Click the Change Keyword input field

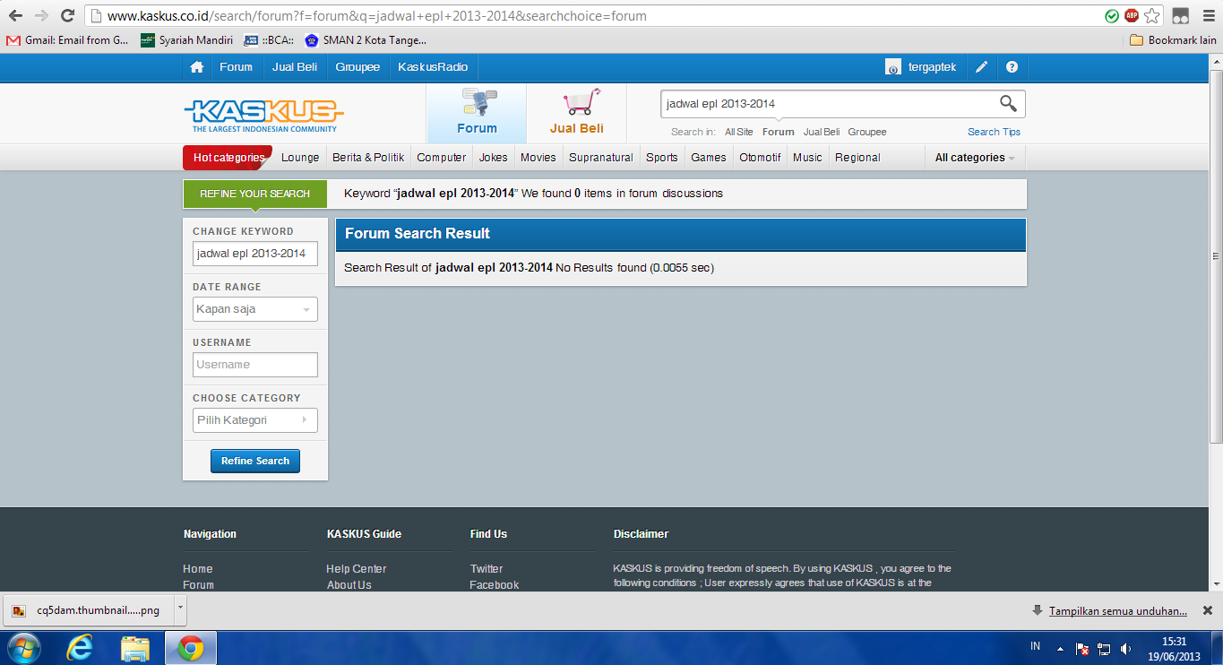point(255,254)
